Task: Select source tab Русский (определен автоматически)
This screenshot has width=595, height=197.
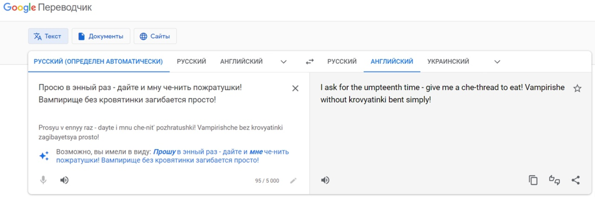Action: point(98,61)
